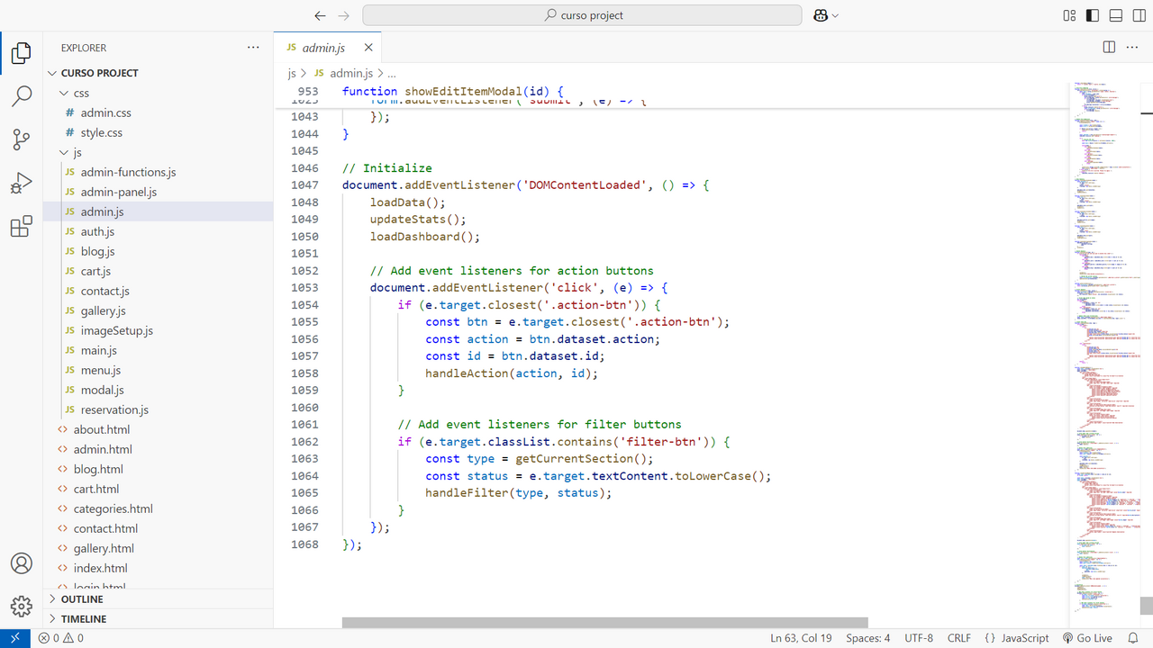Collapse the CURSO PROJECT folder section
Screen dimensions: 1153x648
(x=159, y=73)
